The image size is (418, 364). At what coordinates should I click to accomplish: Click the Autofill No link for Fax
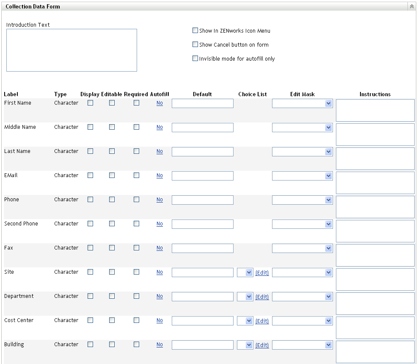(159, 248)
